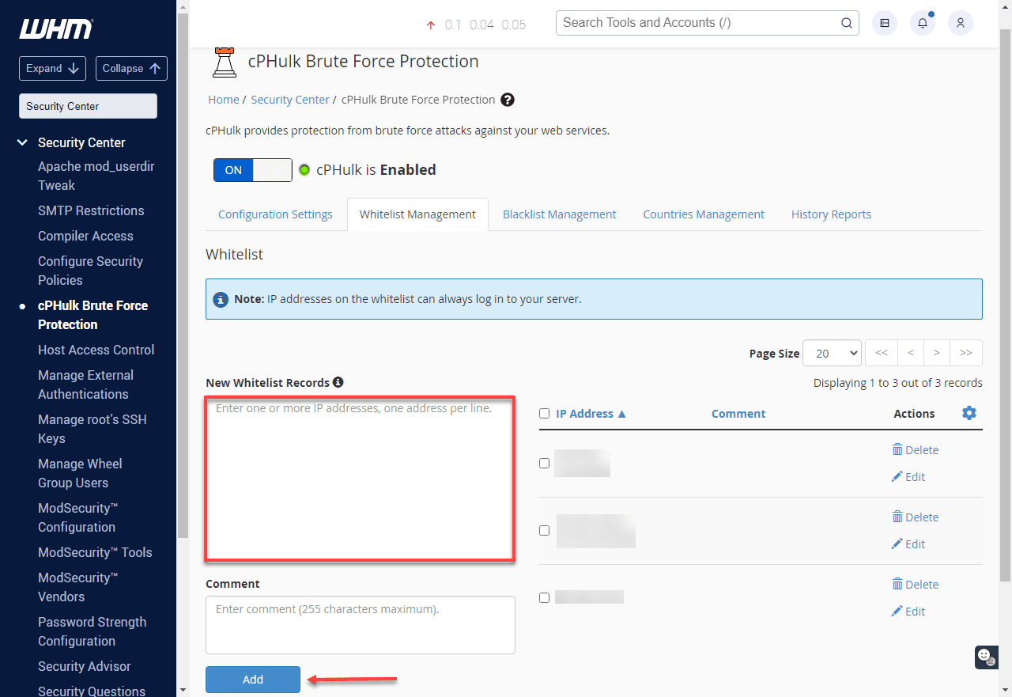Switch to the Blacklist Management tab
This screenshot has width=1012, height=697.
(559, 214)
